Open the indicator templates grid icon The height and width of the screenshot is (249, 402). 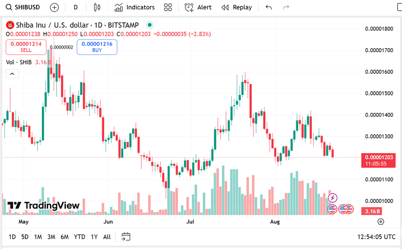pyautogui.click(x=168, y=7)
